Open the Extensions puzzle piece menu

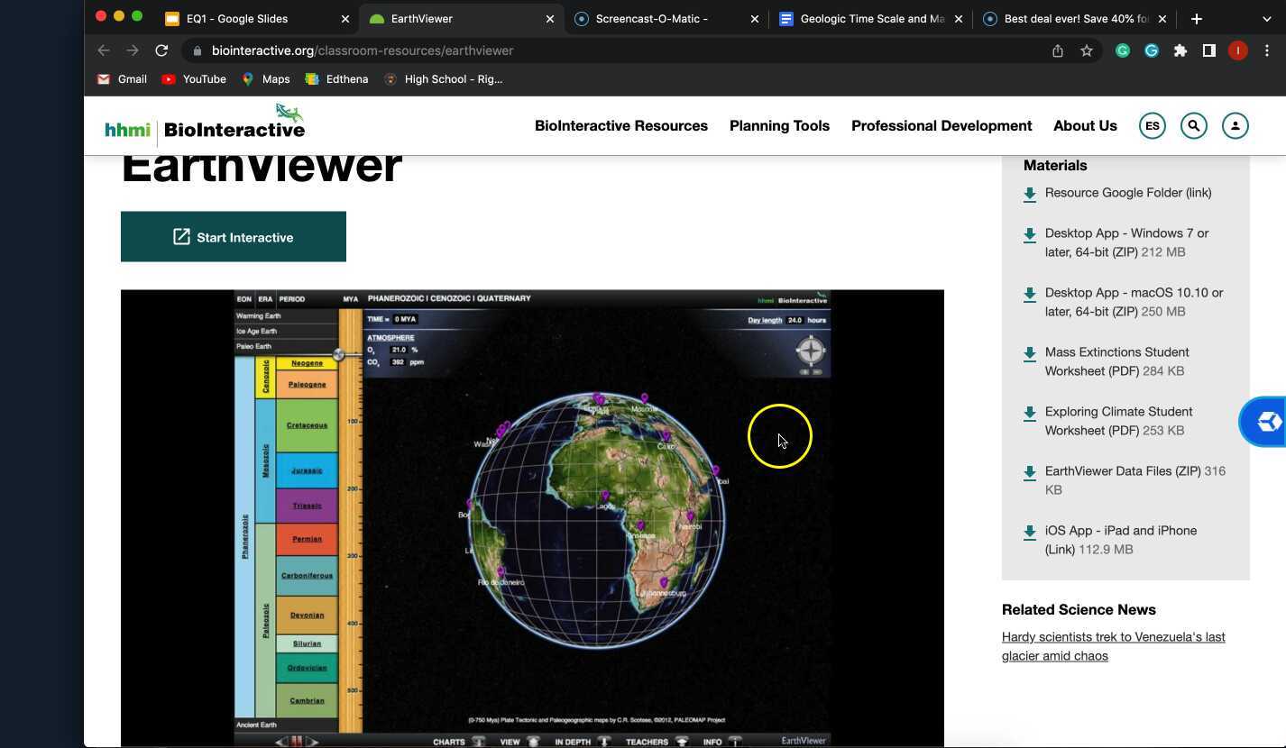tap(1180, 50)
